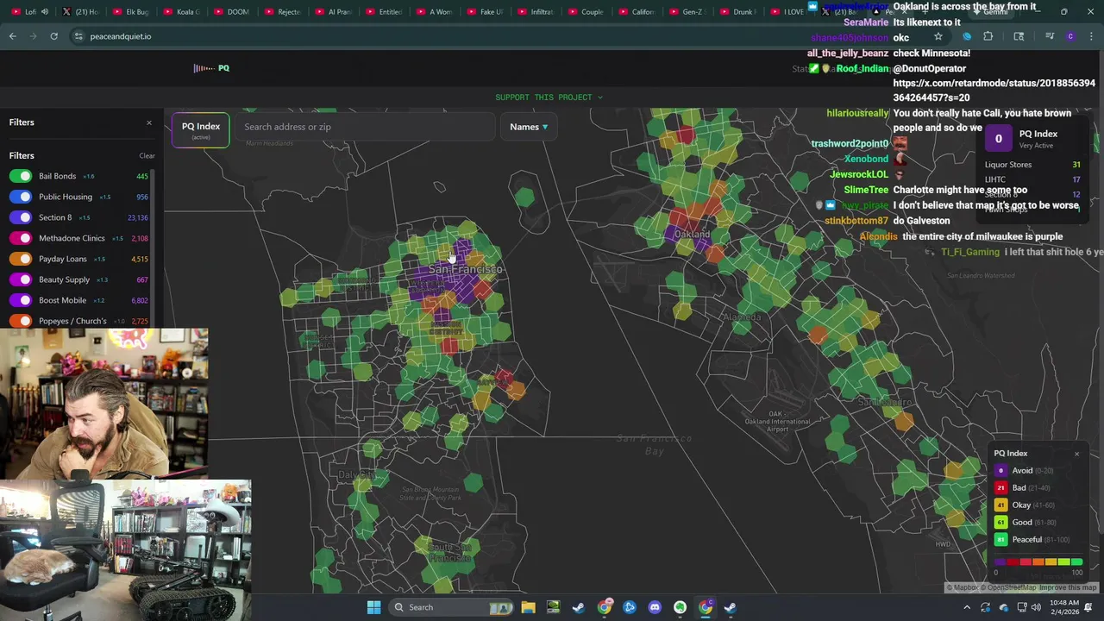Open the OpenStreetMap attribution link
Image resolution: width=1104 pixels, height=621 pixels.
pos(1009,588)
